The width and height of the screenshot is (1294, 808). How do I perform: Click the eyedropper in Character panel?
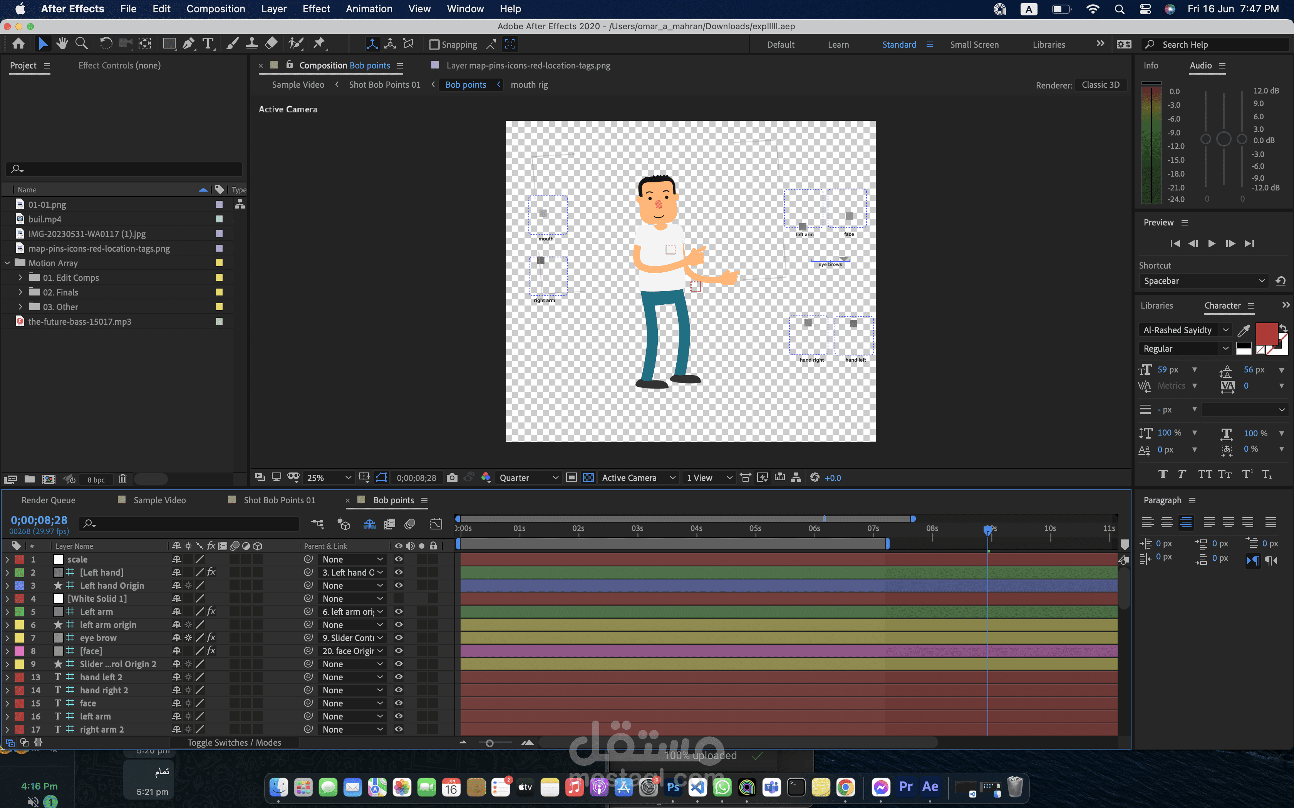click(1244, 331)
